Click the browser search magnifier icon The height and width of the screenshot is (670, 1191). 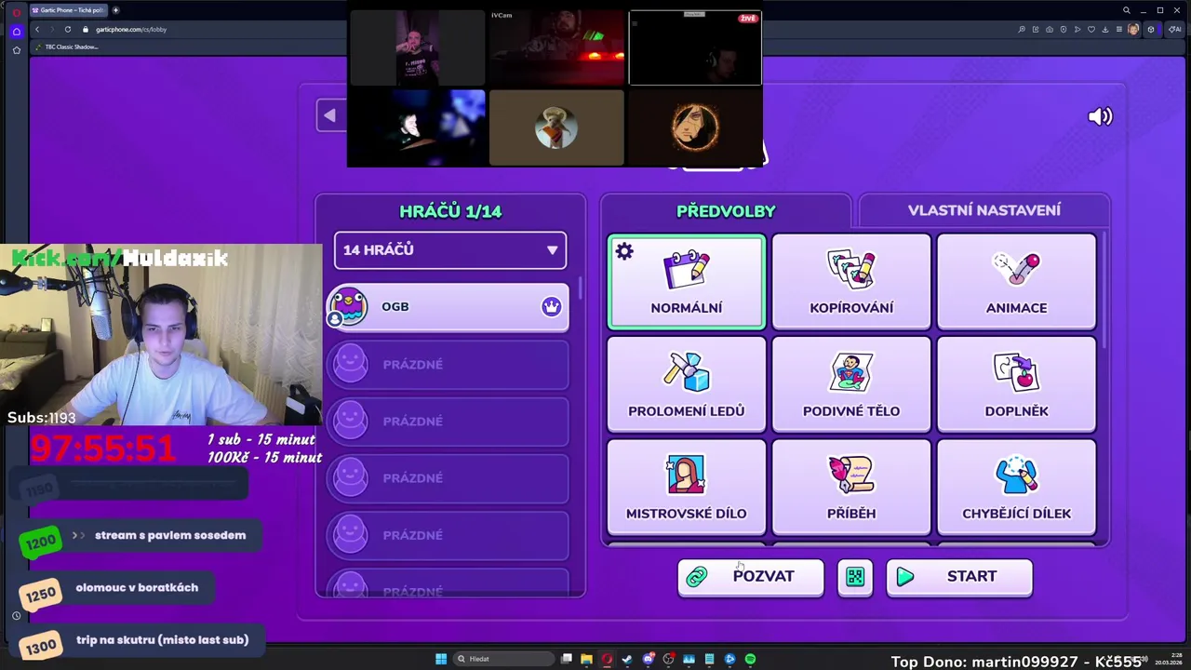[x=1126, y=10]
